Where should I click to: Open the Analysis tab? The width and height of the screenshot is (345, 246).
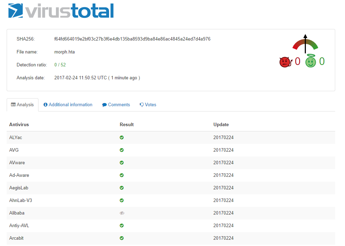(22, 105)
